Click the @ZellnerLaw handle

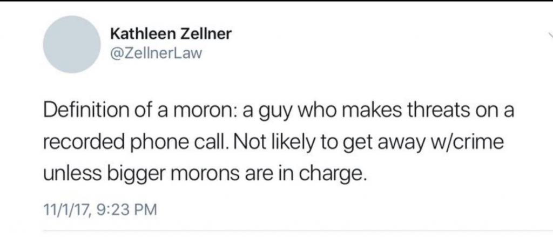155,53
